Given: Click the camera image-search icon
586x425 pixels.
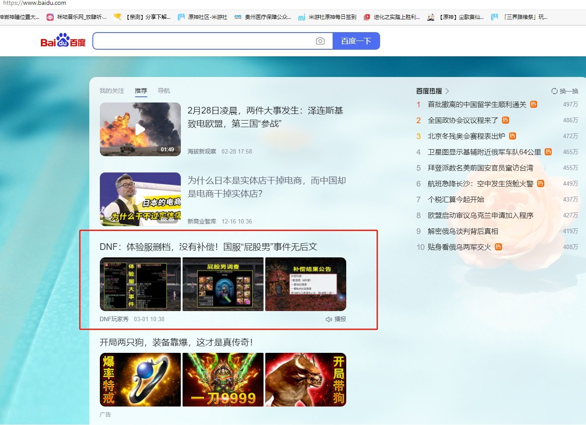Looking at the screenshot, I should point(320,41).
